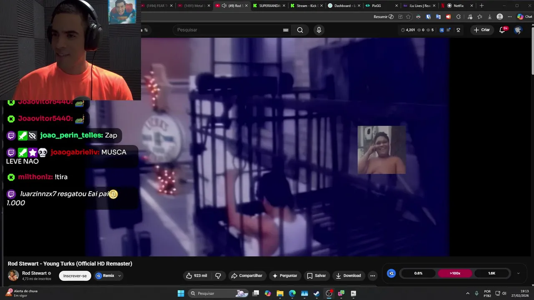The height and width of the screenshot is (300, 534).
Task: Click the Download button
Action: pyautogui.click(x=348, y=275)
